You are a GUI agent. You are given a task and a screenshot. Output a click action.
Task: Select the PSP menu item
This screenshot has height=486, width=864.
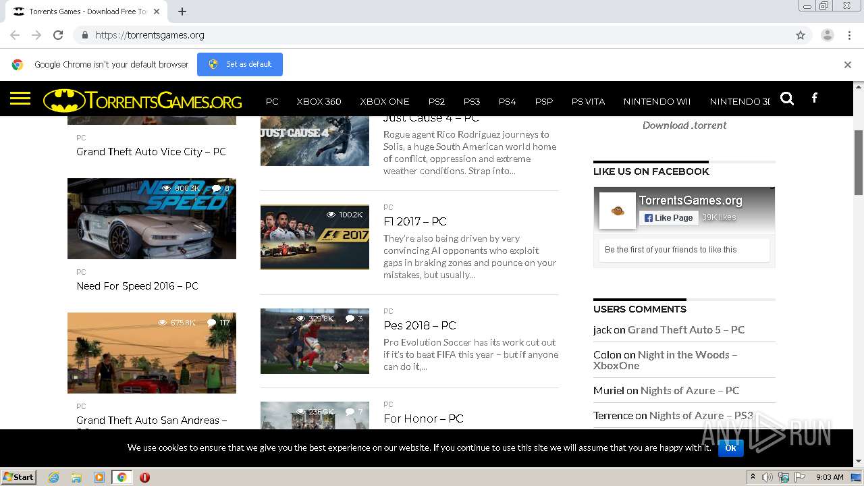coord(544,101)
